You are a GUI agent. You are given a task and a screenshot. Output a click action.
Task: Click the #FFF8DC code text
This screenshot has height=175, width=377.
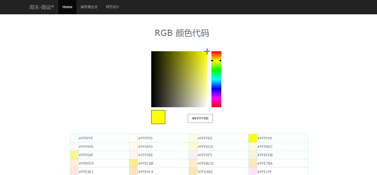pyautogui.click(x=265, y=147)
